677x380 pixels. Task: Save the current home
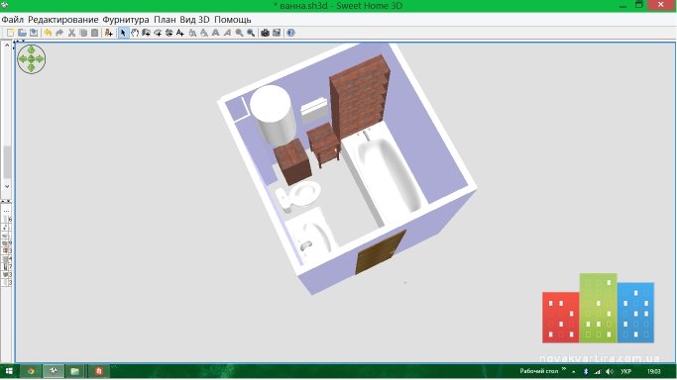point(34,33)
